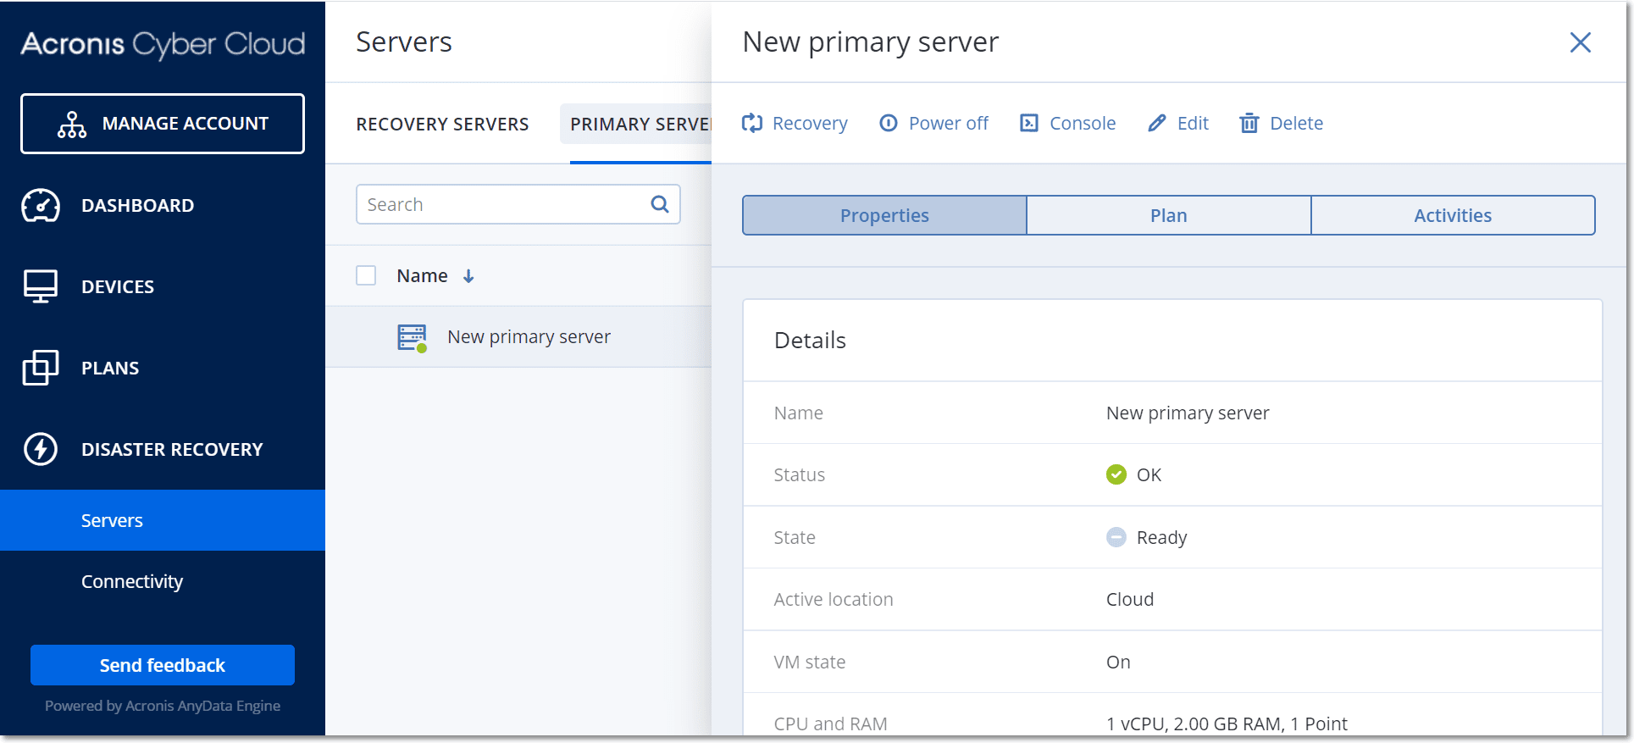Viewport: 1634px width, 743px height.
Task: Click the Manage Account button
Action: click(x=163, y=124)
